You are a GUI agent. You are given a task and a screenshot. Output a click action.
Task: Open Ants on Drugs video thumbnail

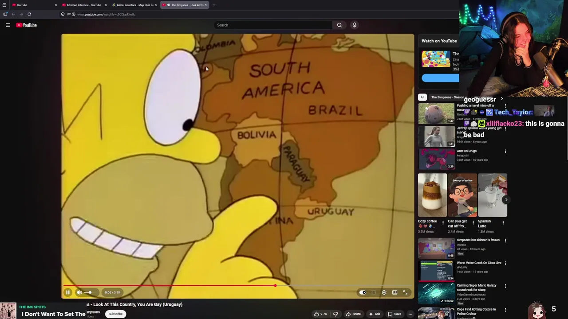pos(436,159)
